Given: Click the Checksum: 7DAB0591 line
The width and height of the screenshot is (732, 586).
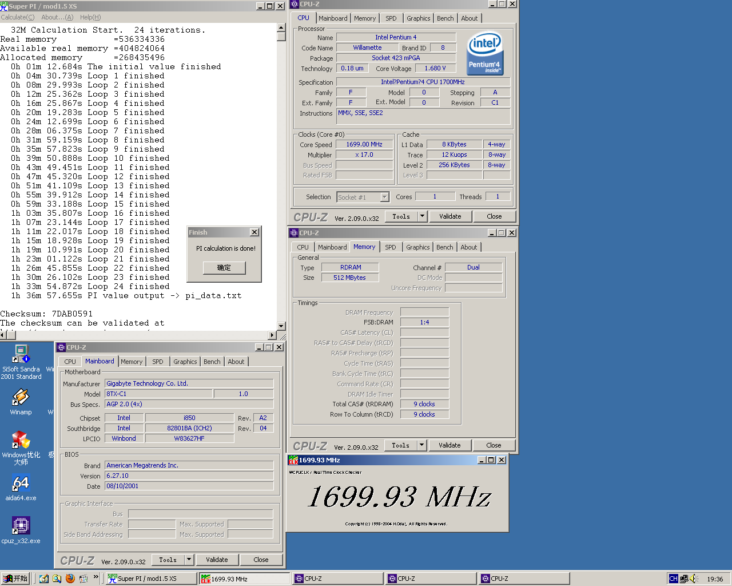Looking at the screenshot, I should coord(46,314).
